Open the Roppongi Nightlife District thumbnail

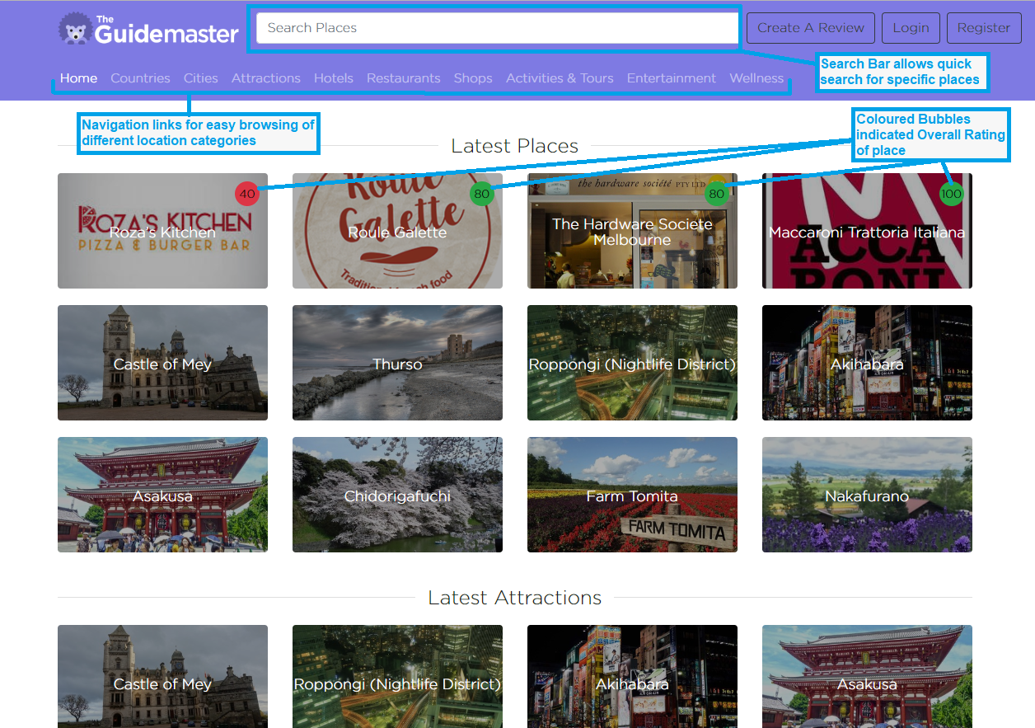632,363
